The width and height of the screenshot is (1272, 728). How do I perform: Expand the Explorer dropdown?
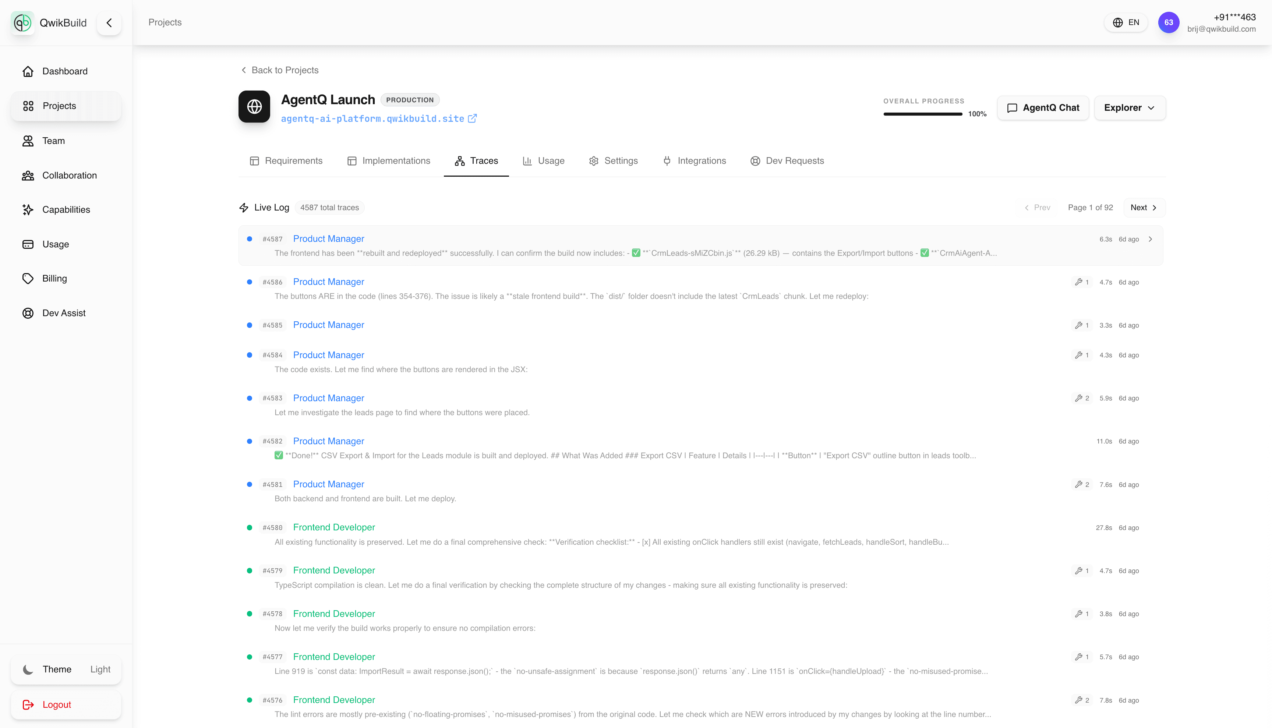1130,107
